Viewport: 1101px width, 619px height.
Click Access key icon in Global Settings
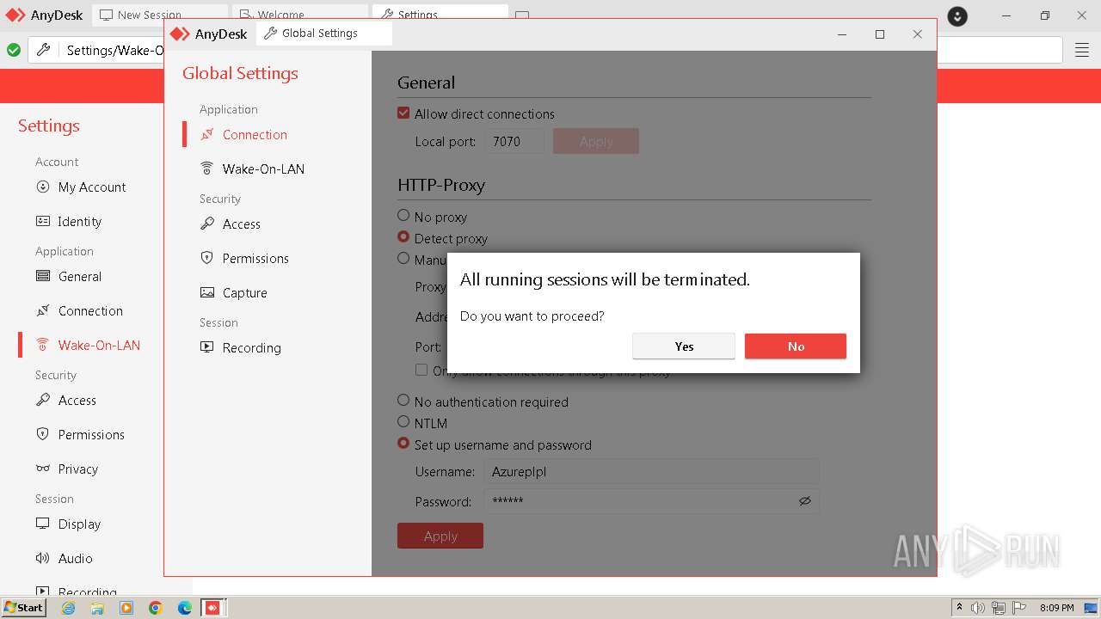(x=207, y=224)
